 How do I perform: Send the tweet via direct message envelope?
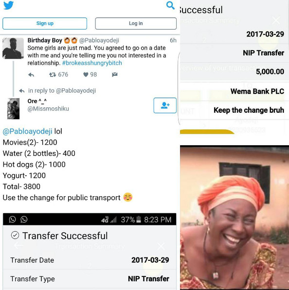(115, 74)
